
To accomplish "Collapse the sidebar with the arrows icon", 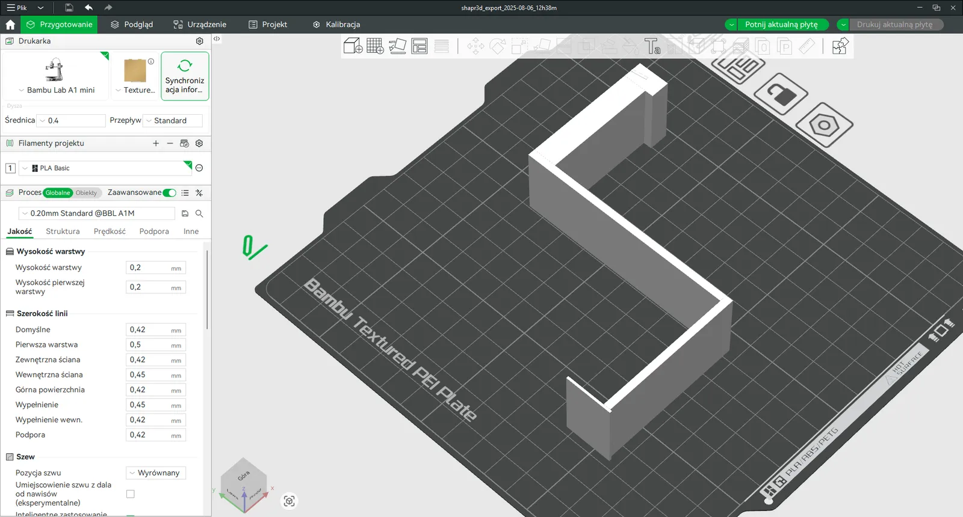I will 217,38.
